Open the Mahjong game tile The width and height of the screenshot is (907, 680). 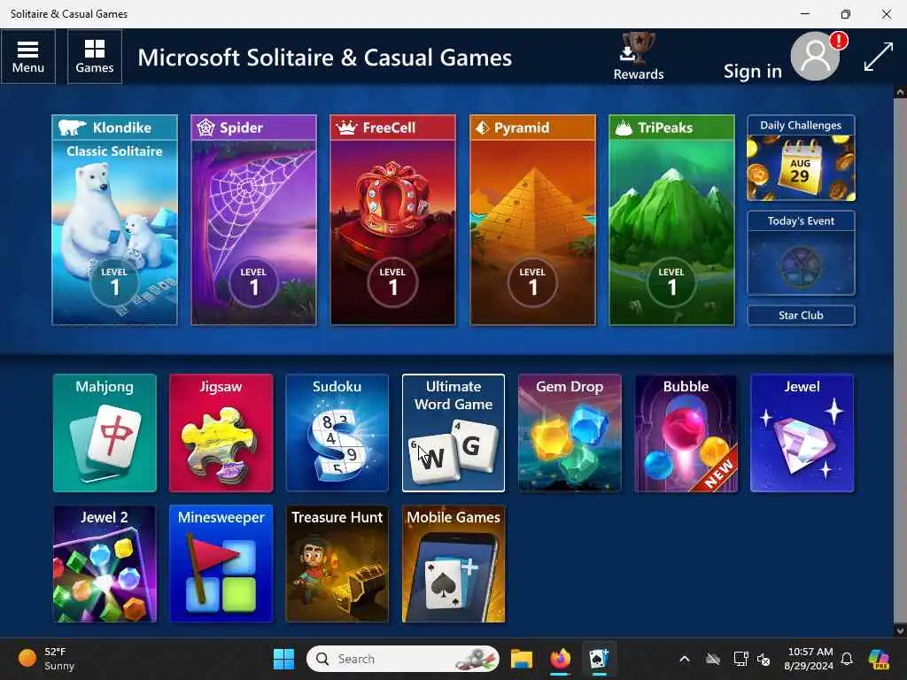105,433
